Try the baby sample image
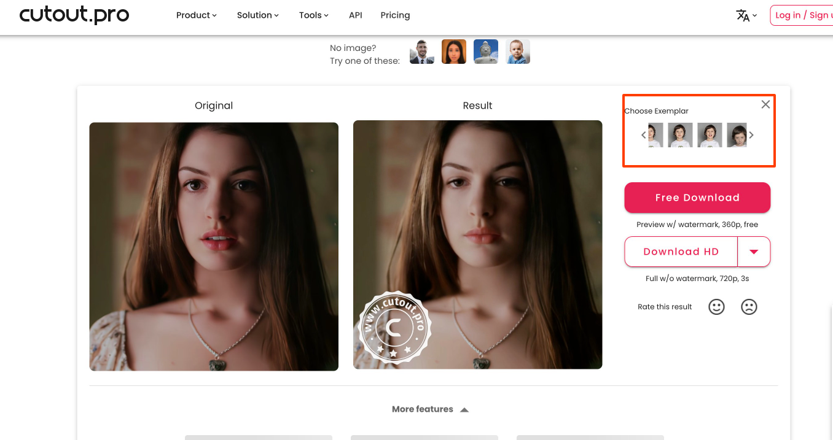The width and height of the screenshot is (833, 440). tap(518, 52)
